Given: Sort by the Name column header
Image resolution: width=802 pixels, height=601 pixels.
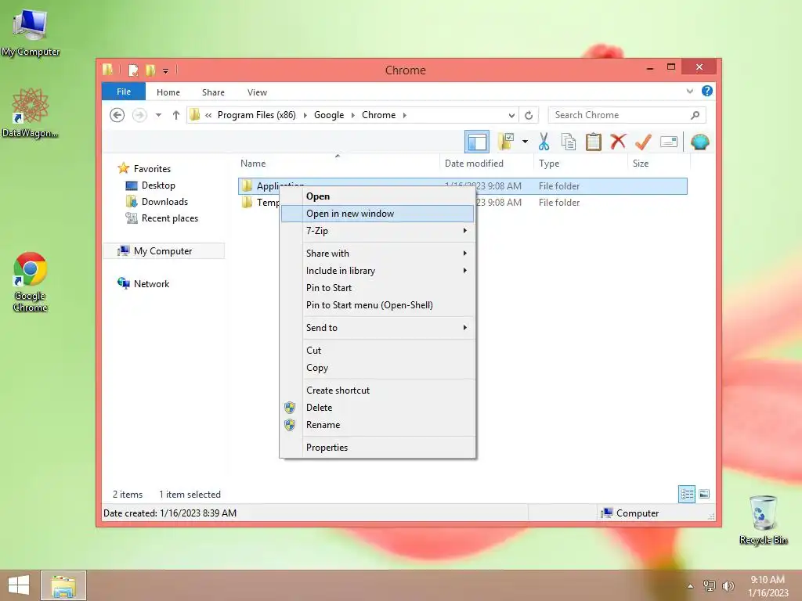Looking at the screenshot, I should (x=338, y=164).
